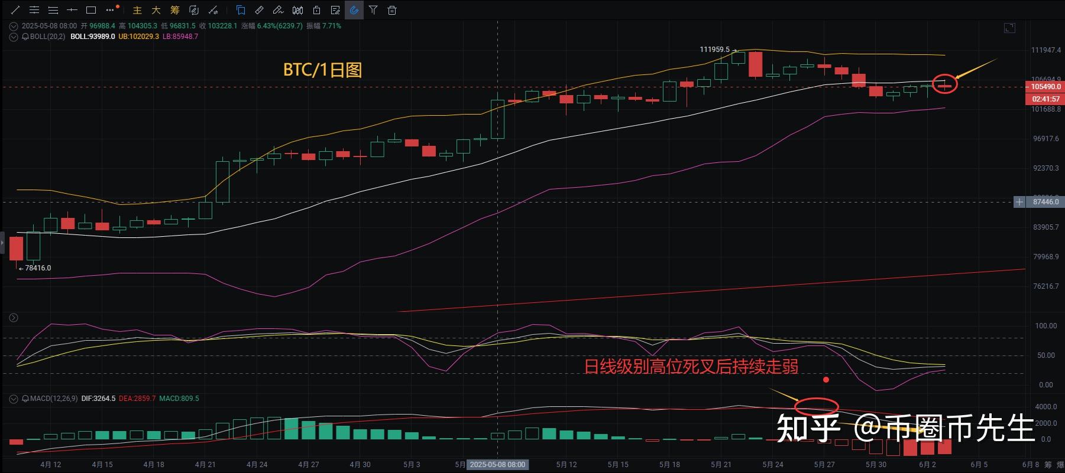1065x473 pixels.
Task: Click the line settings tool icon
Action: pyautogui.click(x=213, y=10)
